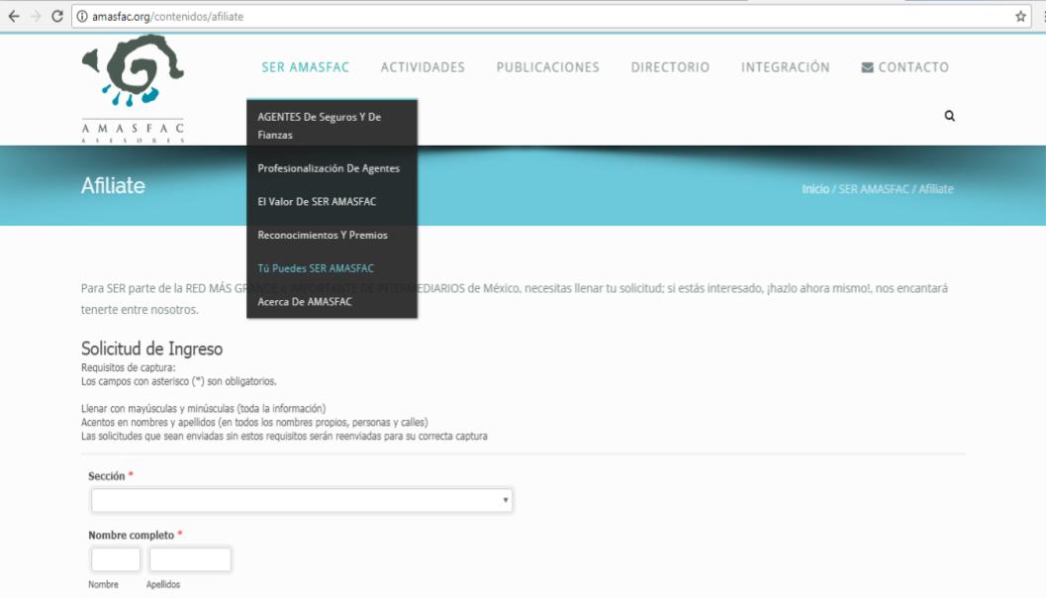1046x598 pixels.
Task: Open ACTIVIDADES menu
Action: 423,67
